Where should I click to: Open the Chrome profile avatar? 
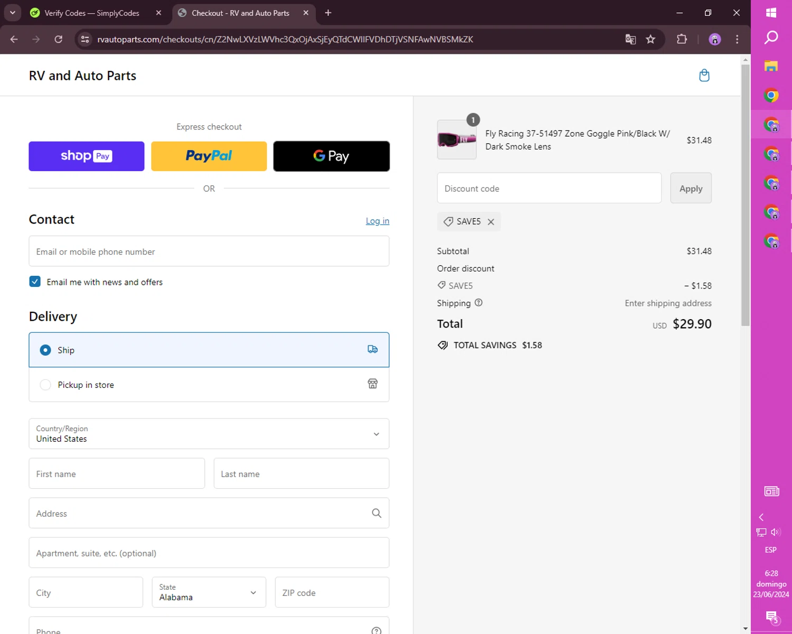(x=714, y=39)
